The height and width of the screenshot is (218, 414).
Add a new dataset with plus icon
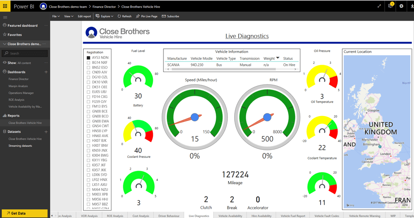click(x=46, y=131)
